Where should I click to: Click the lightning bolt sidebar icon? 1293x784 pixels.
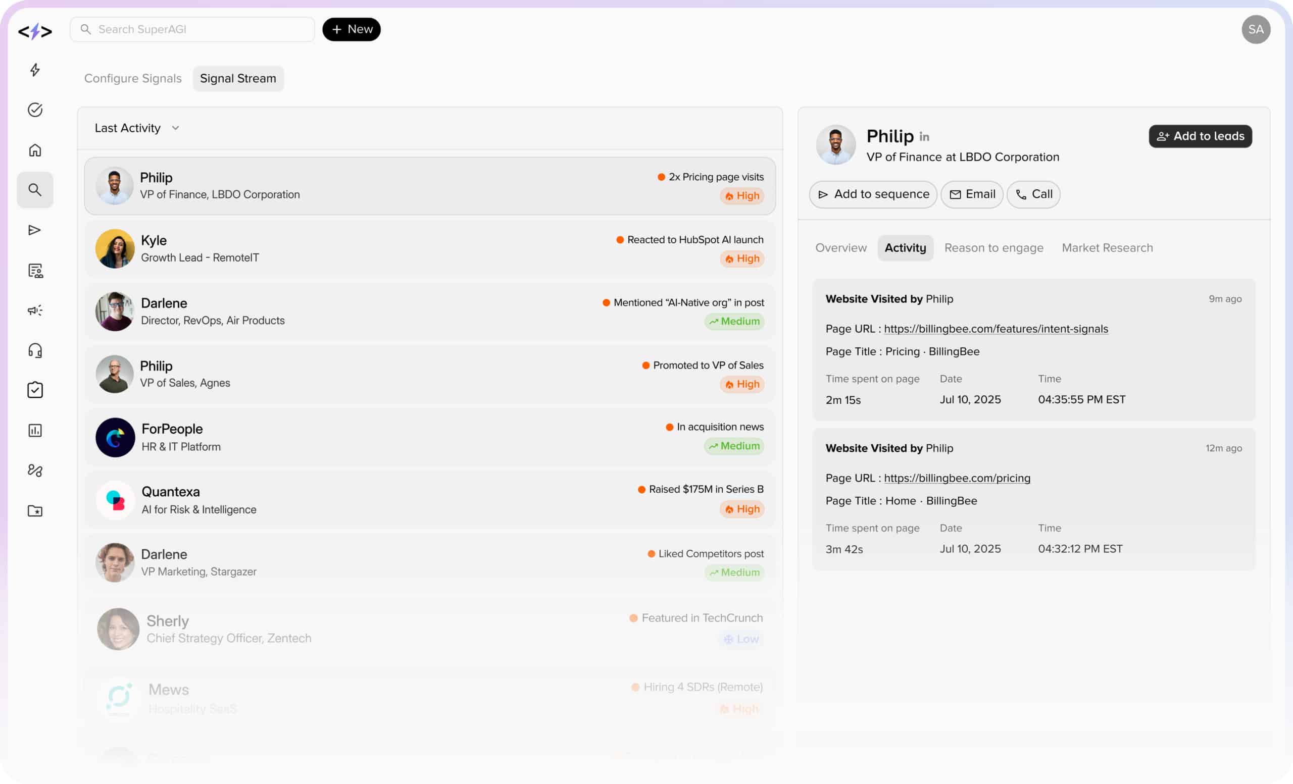click(35, 70)
